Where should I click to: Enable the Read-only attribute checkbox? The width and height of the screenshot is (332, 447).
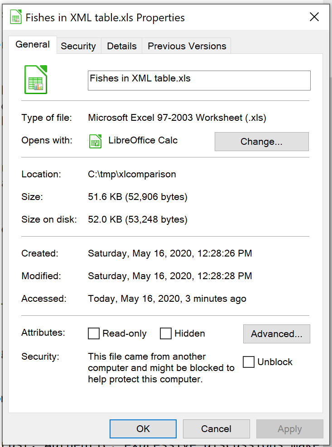click(x=94, y=333)
